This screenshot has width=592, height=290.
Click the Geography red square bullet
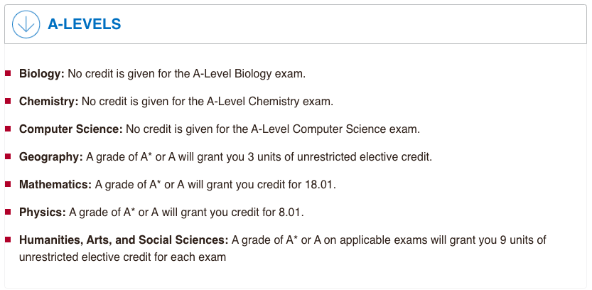[8, 156]
